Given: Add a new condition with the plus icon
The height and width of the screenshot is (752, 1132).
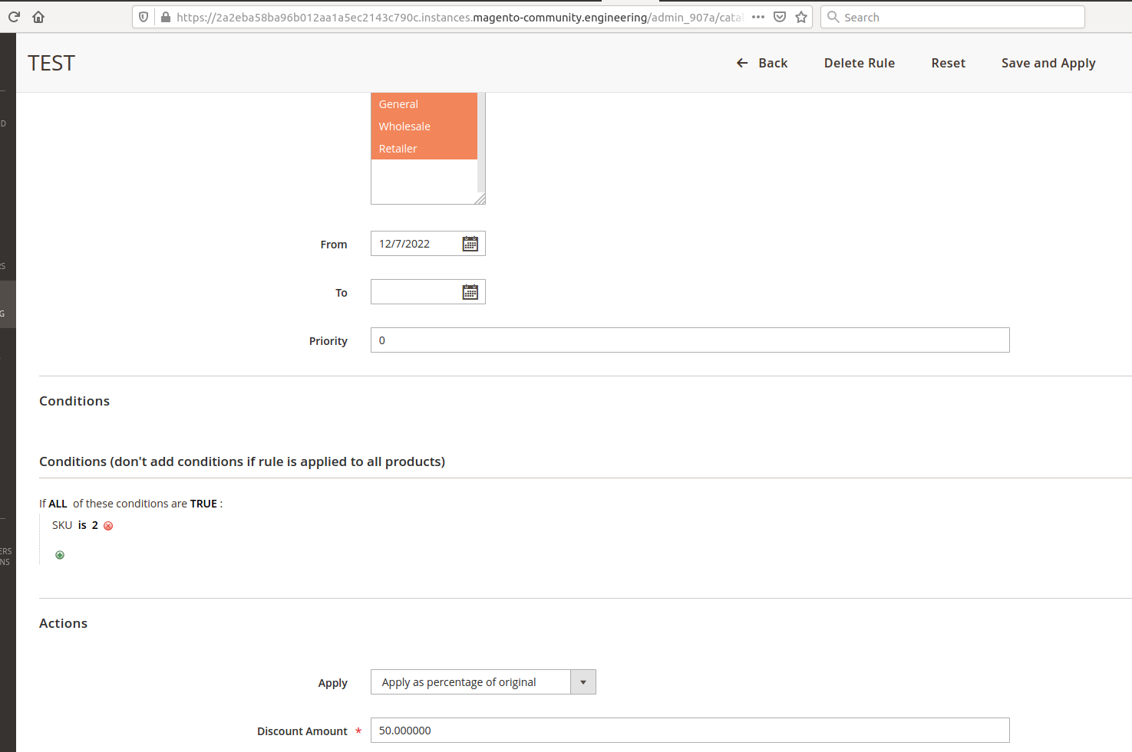Looking at the screenshot, I should (x=59, y=554).
